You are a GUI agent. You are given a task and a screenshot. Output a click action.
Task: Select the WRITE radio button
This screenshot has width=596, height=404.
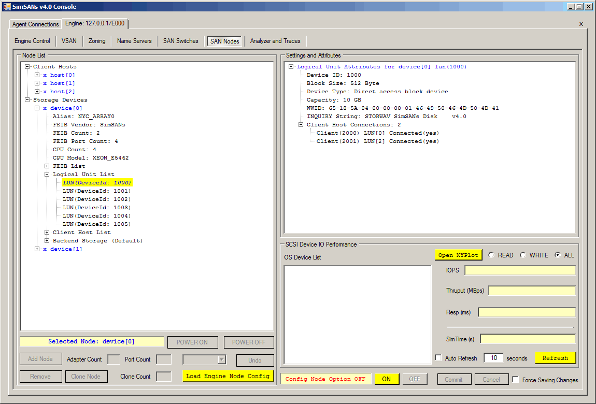tap(522, 255)
